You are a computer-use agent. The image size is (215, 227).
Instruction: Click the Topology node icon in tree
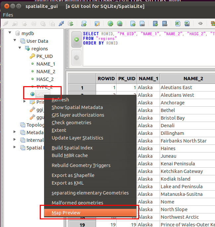point(23,125)
